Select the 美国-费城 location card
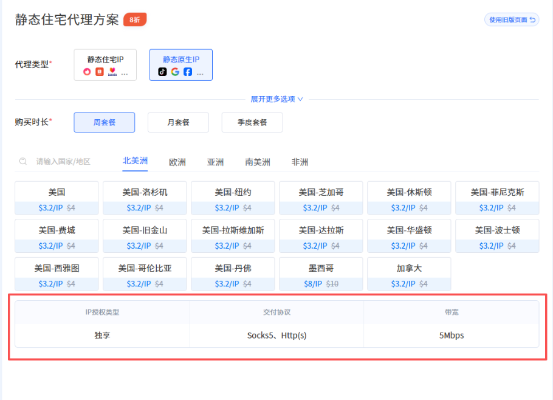The image size is (553, 400). (57, 236)
